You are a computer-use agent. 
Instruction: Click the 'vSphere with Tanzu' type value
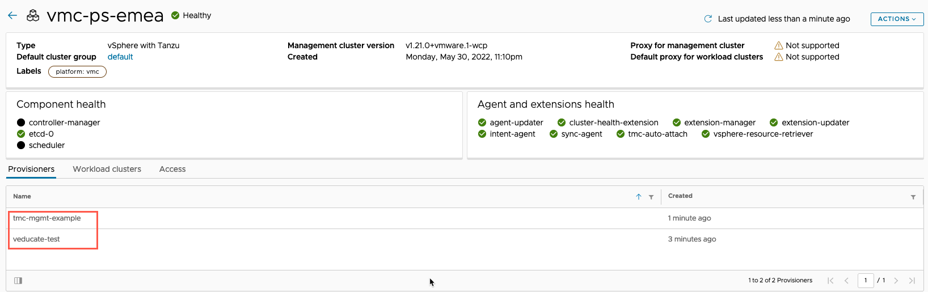[144, 45]
